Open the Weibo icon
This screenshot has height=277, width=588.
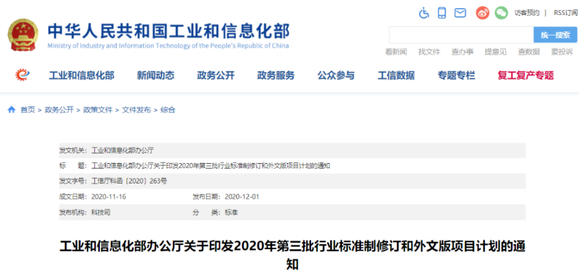(x=483, y=13)
